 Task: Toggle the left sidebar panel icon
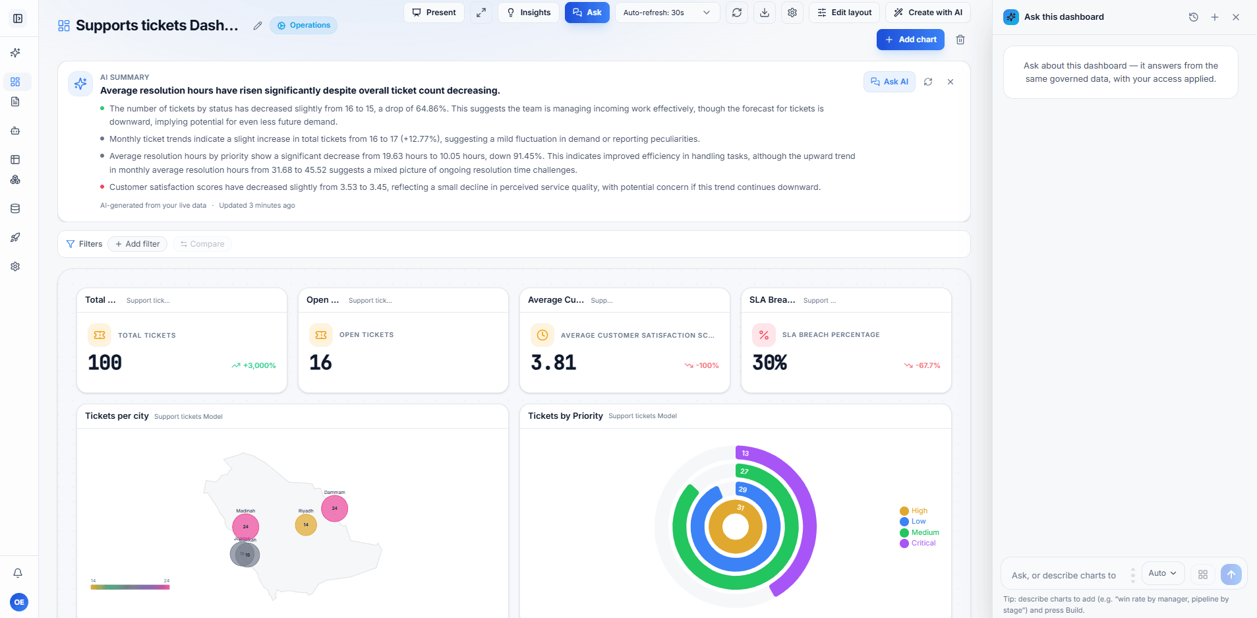click(18, 18)
